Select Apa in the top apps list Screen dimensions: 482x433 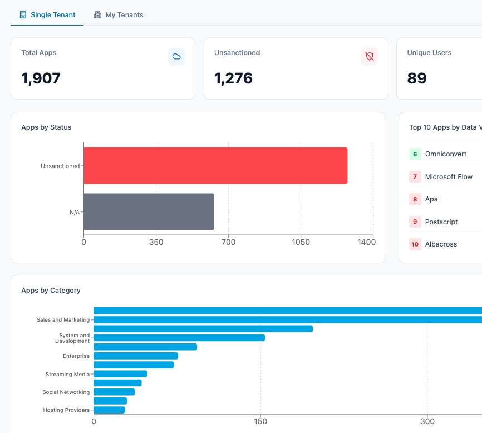(431, 199)
